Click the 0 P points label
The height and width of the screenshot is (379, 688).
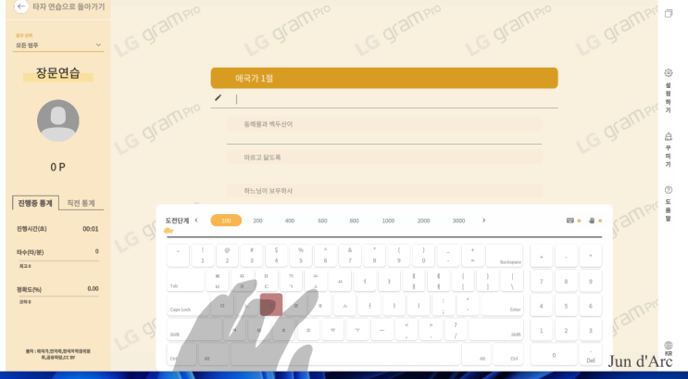coord(58,167)
